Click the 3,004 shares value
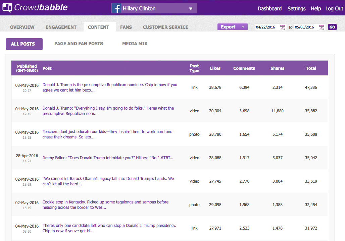Image resolution: width=345 pixels, height=241 pixels. 277,181
